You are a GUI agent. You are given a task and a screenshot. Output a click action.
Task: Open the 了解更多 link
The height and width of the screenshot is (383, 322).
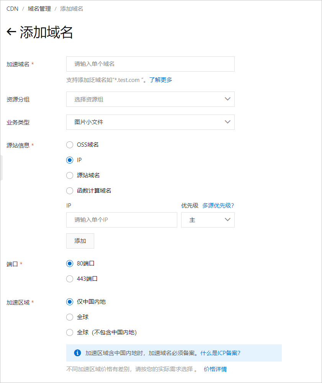tap(160, 80)
